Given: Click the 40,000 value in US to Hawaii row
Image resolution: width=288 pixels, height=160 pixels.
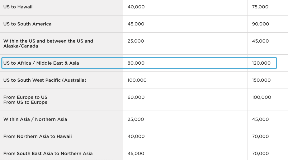Looking at the screenshot, I should point(136,7).
